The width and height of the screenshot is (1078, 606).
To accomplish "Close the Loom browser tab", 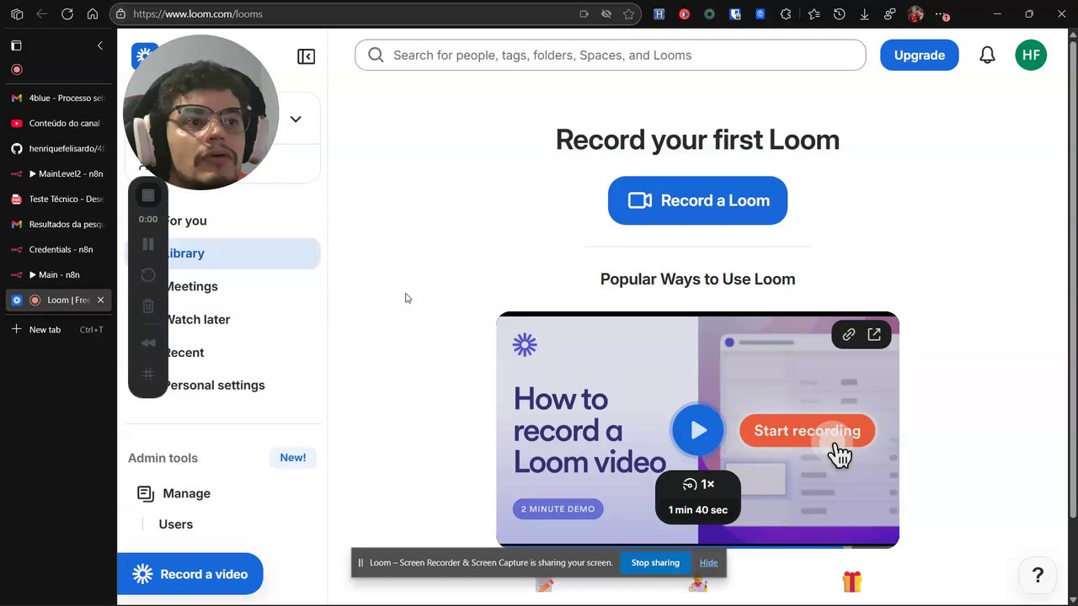I will click(100, 300).
